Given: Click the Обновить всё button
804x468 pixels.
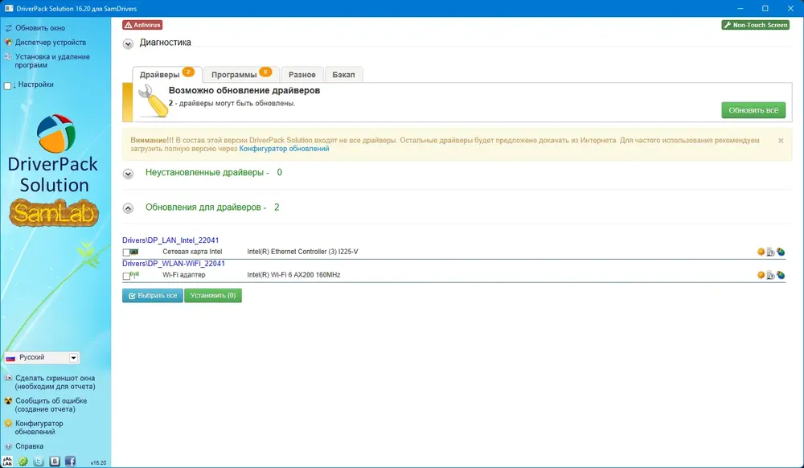Looking at the screenshot, I should coord(753,110).
